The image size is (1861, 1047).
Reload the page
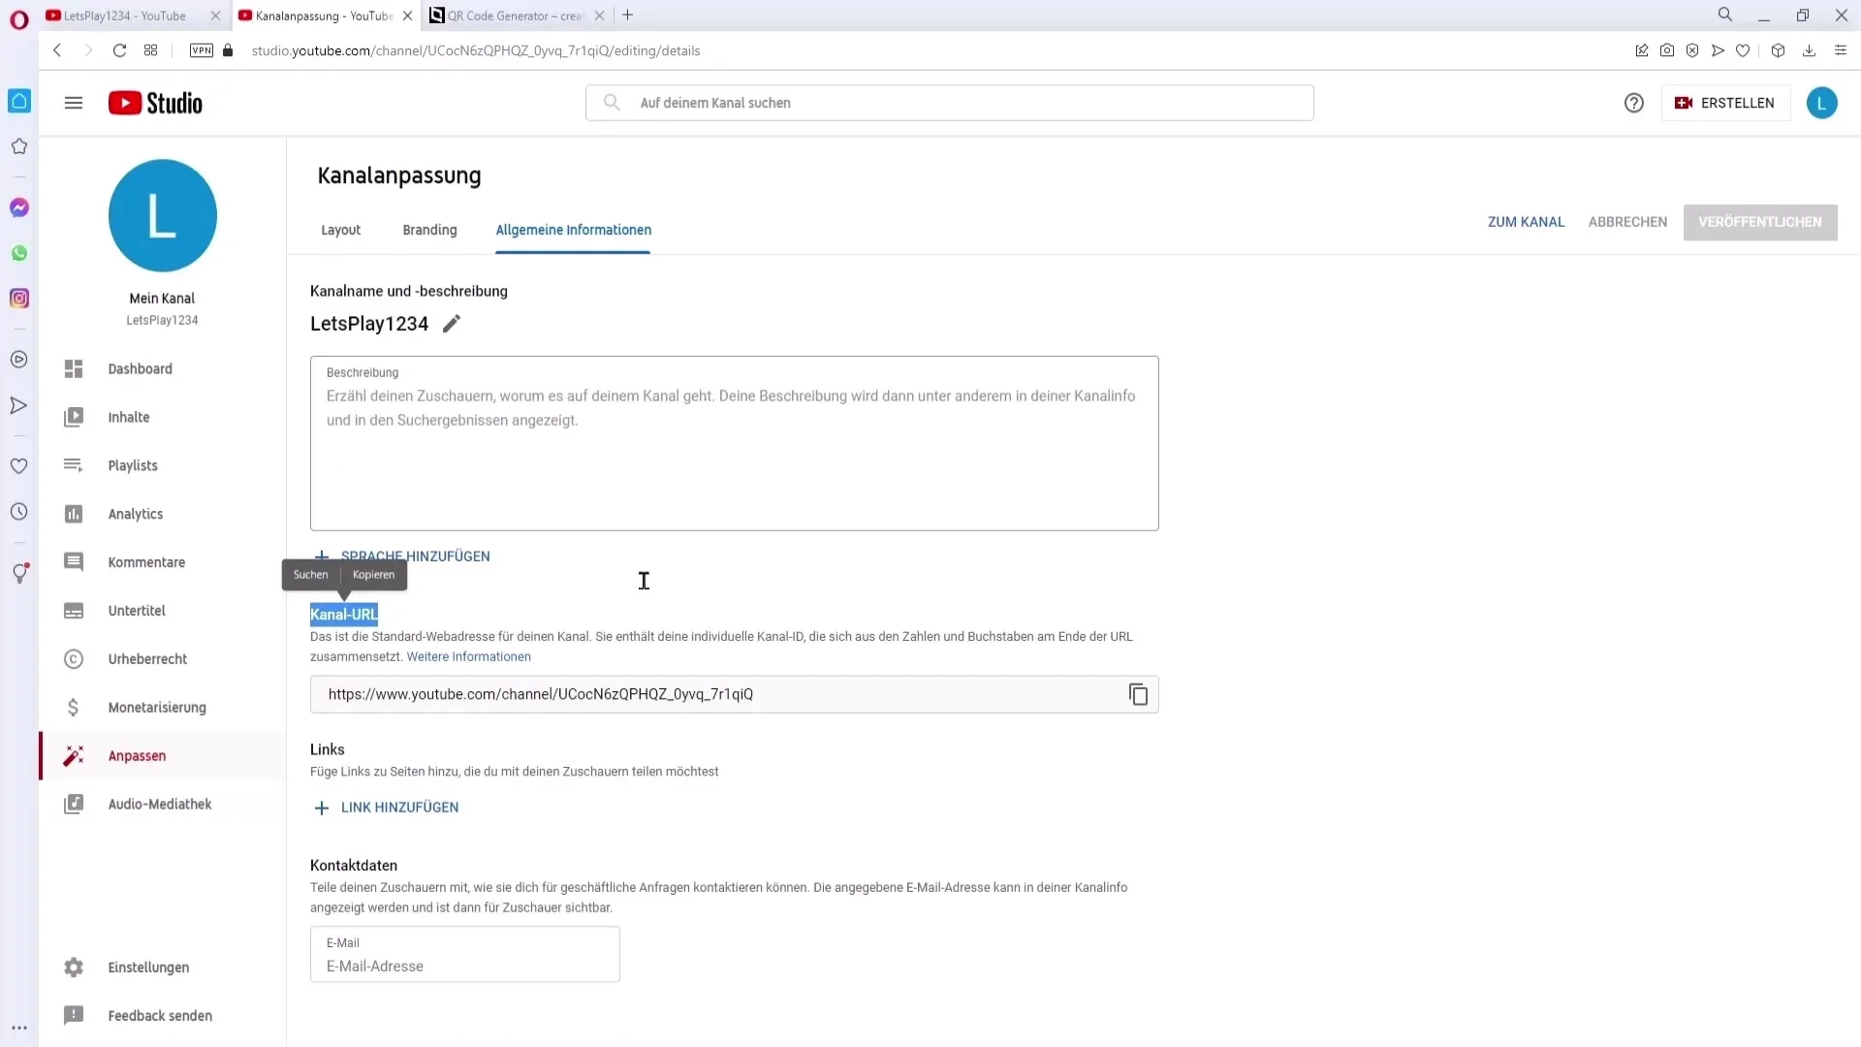tap(119, 50)
